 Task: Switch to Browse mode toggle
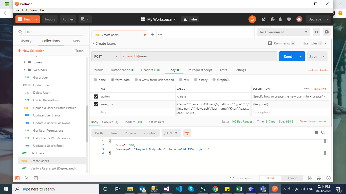click(x=292, y=178)
